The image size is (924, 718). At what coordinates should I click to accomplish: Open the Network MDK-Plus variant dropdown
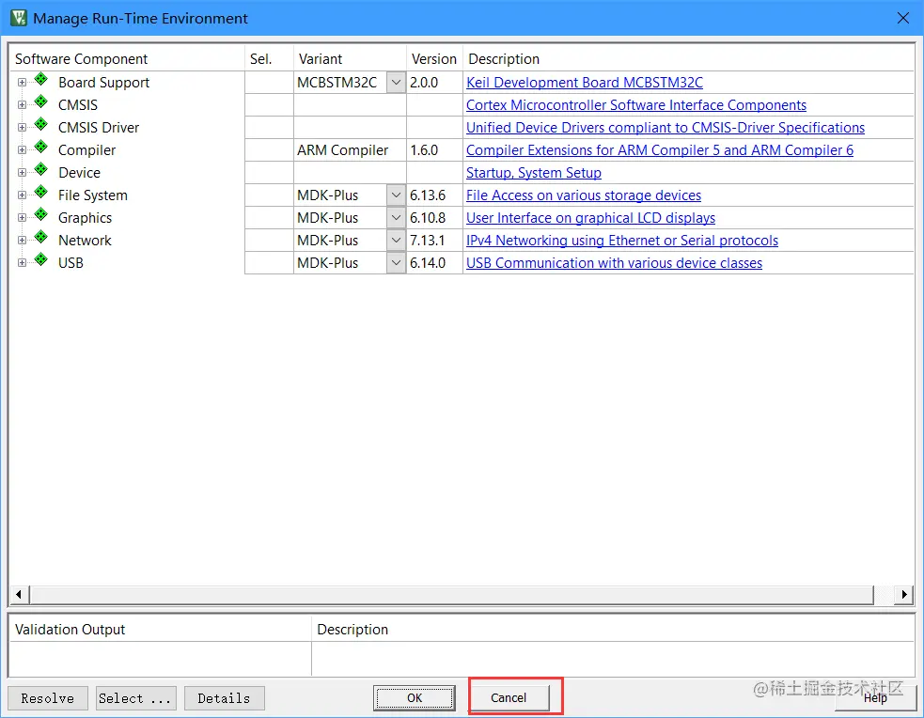[396, 241]
